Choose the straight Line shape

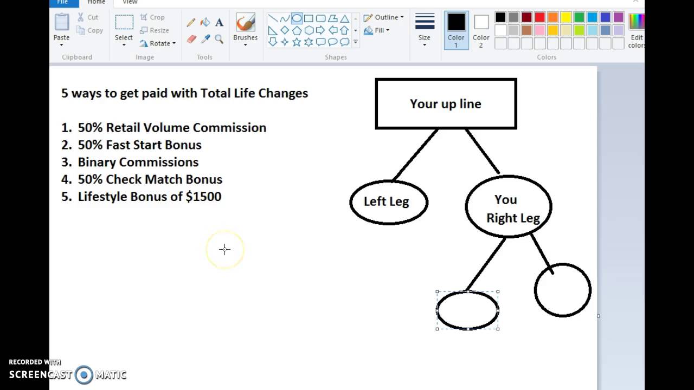click(x=273, y=18)
